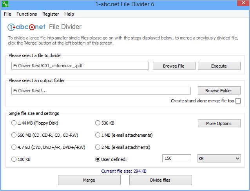Click the Browse Folder button

pyautogui.click(x=219, y=91)
